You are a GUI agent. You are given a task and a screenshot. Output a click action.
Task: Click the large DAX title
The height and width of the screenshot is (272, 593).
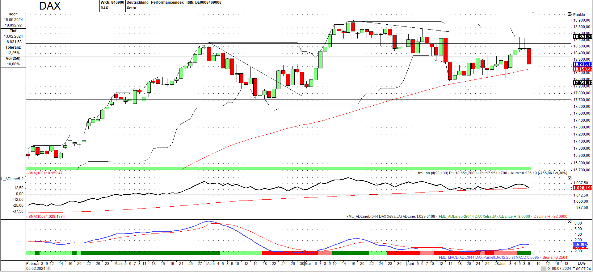(50, 6)
